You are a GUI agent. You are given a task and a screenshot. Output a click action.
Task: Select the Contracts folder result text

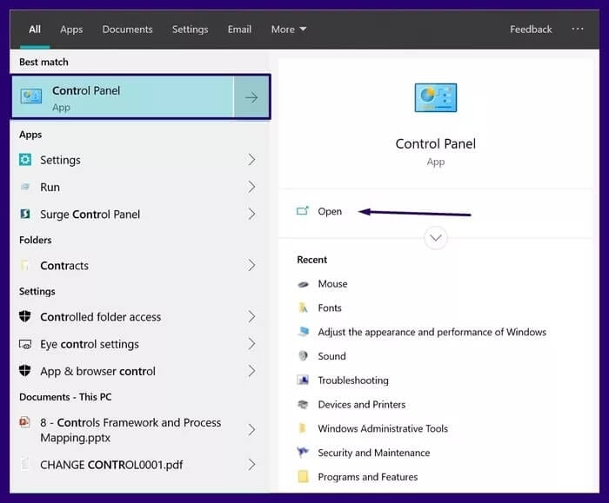(x=64, y=266)
